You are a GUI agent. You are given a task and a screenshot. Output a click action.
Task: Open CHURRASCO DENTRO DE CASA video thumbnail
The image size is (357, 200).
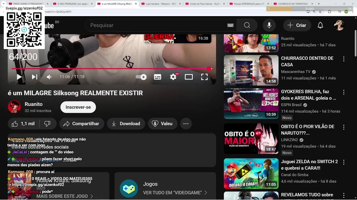(251, 70)
